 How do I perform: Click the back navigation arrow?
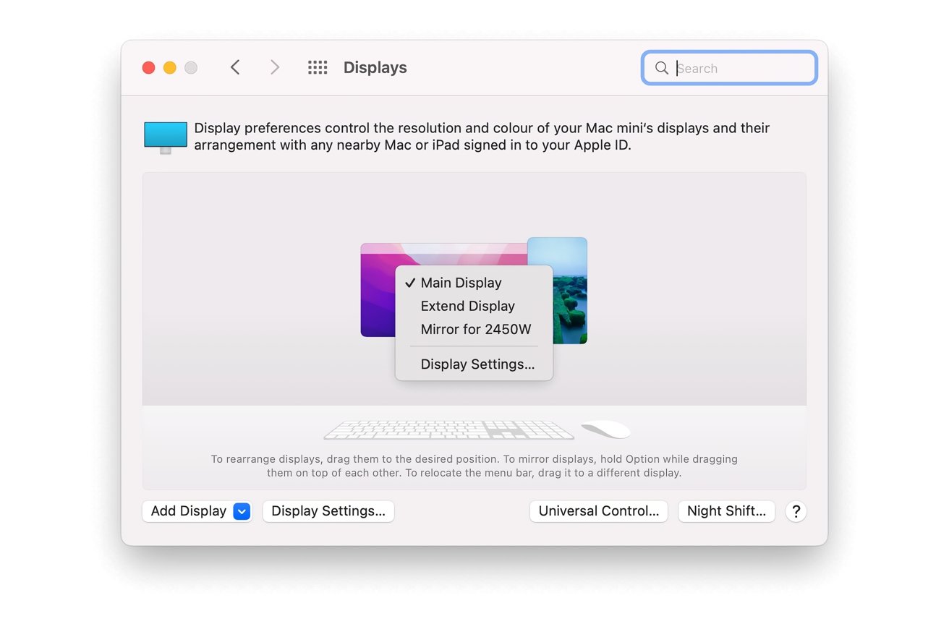point(235,67)
